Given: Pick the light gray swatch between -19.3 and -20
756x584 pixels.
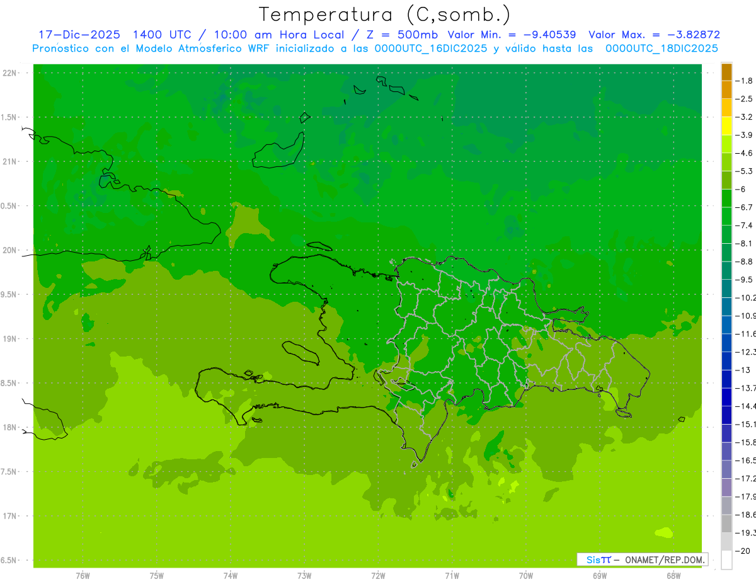Looking at the screenshot, I should pyautogui.click(x=726, y=542).
